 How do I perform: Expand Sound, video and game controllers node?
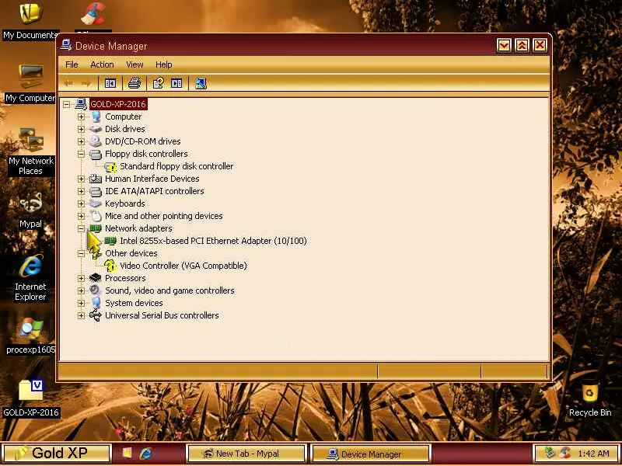point(82,290)
